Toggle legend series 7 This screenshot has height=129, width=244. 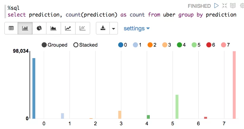click(x=225, y=45)
